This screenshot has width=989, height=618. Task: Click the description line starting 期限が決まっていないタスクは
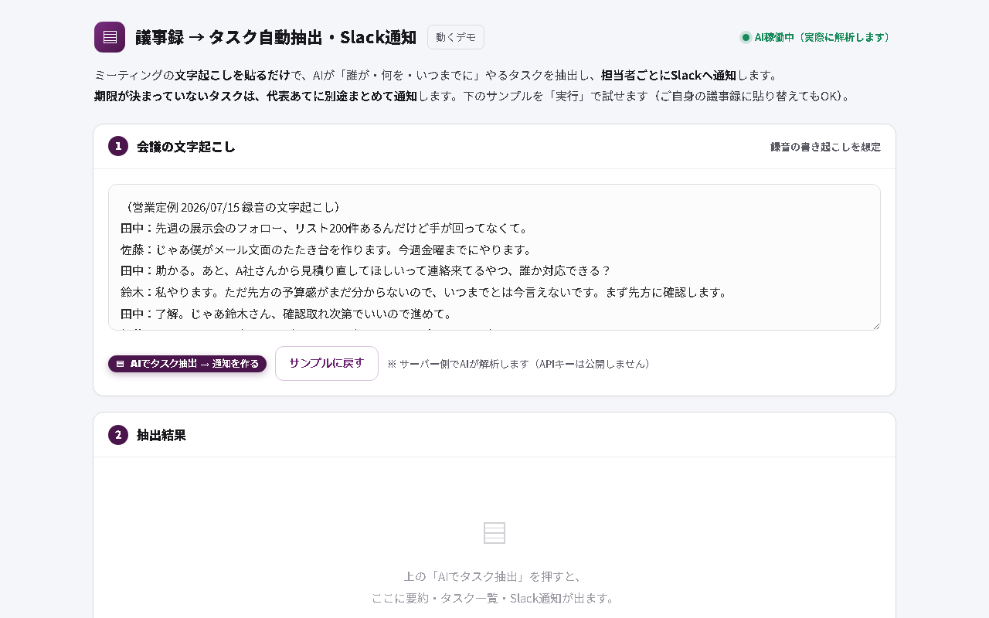pos(473,97)
